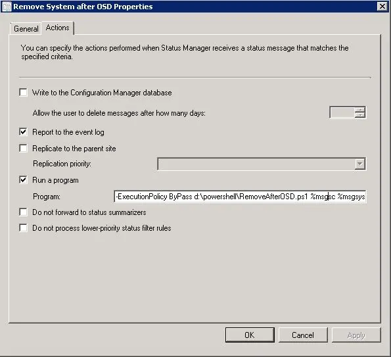Click the Cancel button

[x=303, y=335]
